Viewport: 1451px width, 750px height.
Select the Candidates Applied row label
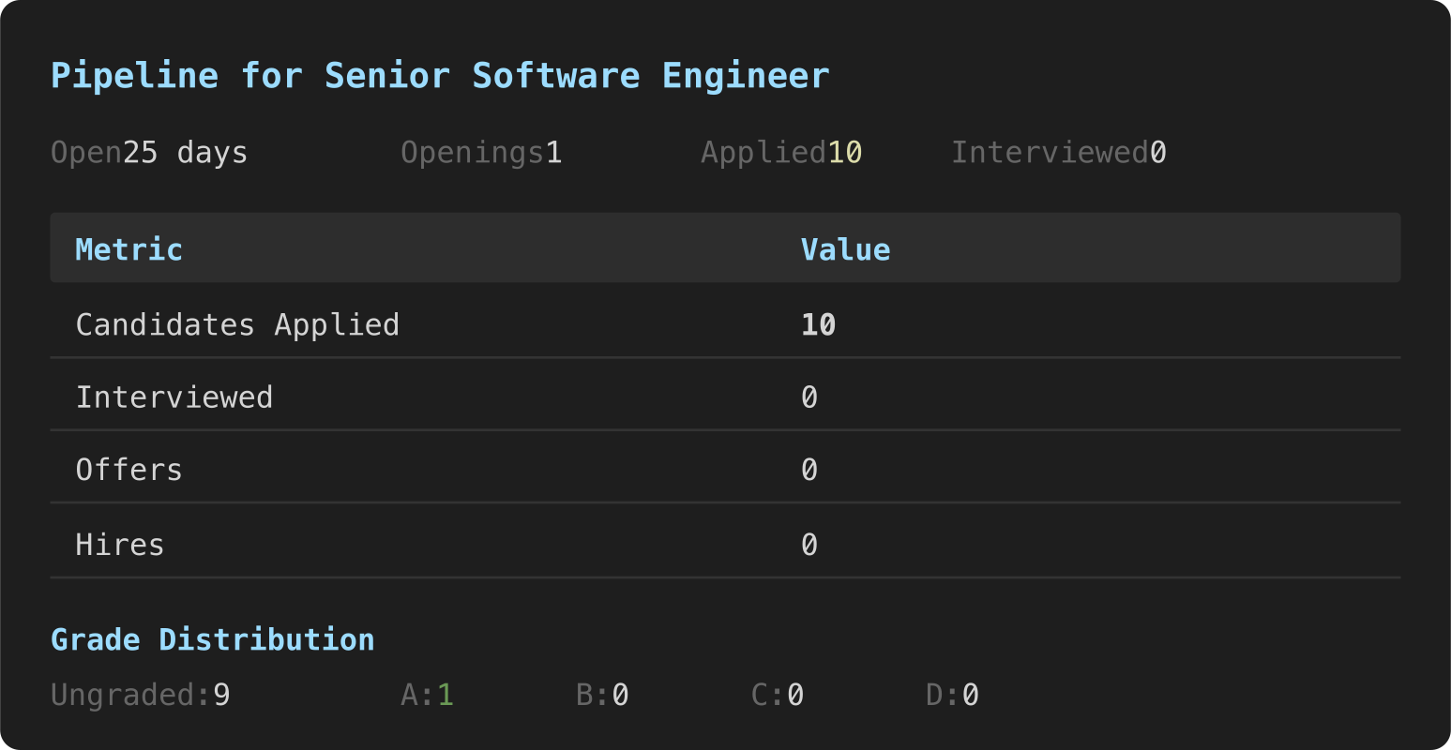(x=237, y=324)
